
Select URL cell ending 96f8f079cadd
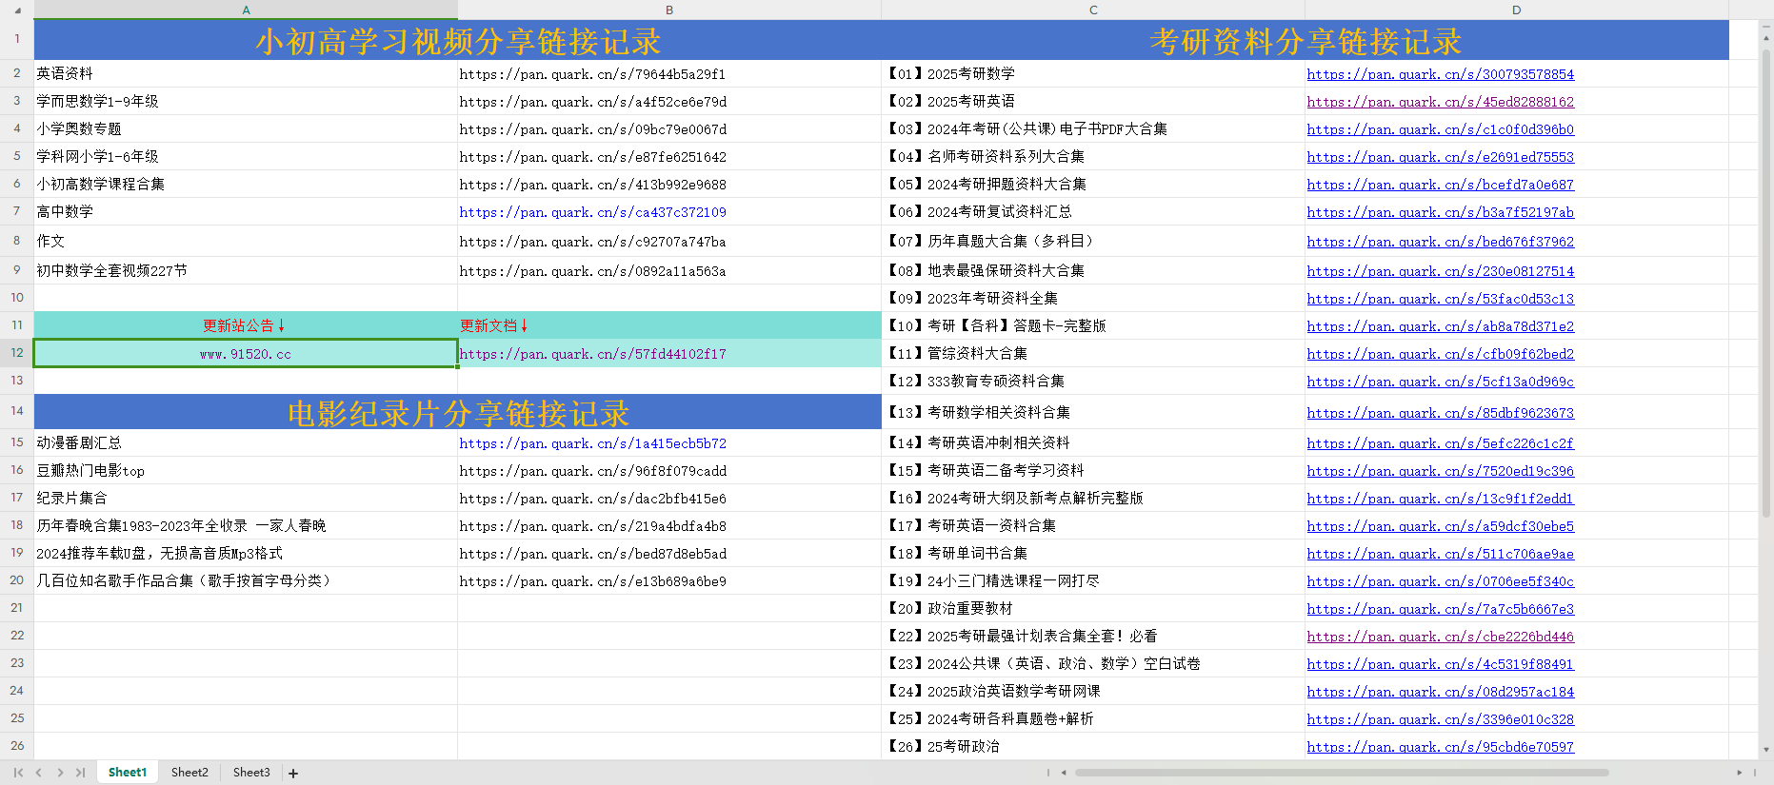tap(669, 470)
